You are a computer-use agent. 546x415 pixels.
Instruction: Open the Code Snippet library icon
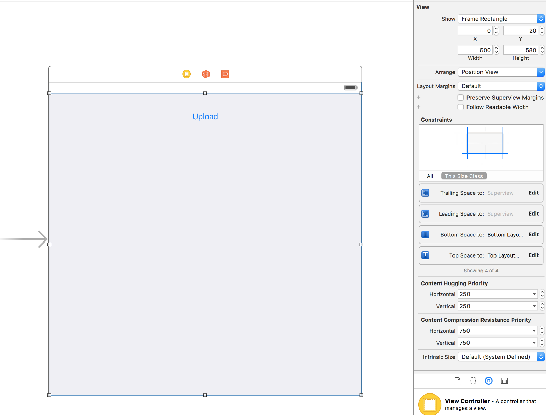tap(473, 381)
